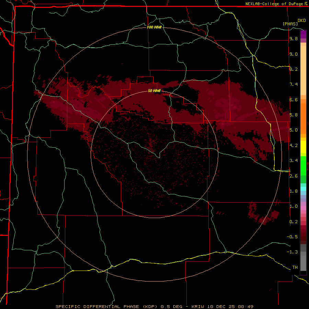Click the [PHAS] label above the color bar
This screenshot has width=309, height=309.
(290, 24)
